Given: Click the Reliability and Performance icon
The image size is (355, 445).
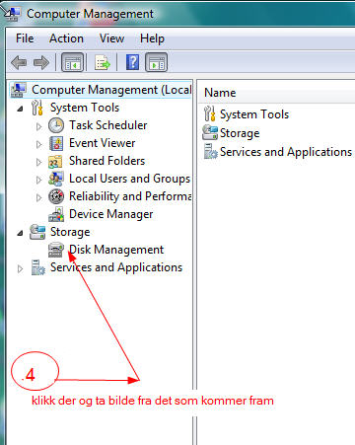Looking at the screenshot, I should click(x=56, y=196).
